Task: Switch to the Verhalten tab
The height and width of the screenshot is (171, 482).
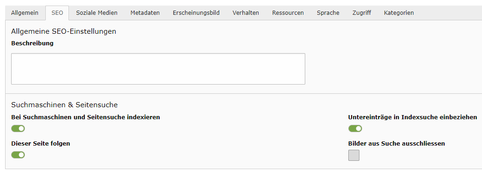Action: 246,13
